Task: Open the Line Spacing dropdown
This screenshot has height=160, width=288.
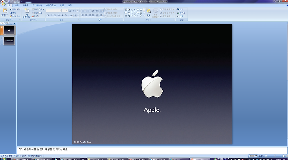Action: [x=101, y=11]
